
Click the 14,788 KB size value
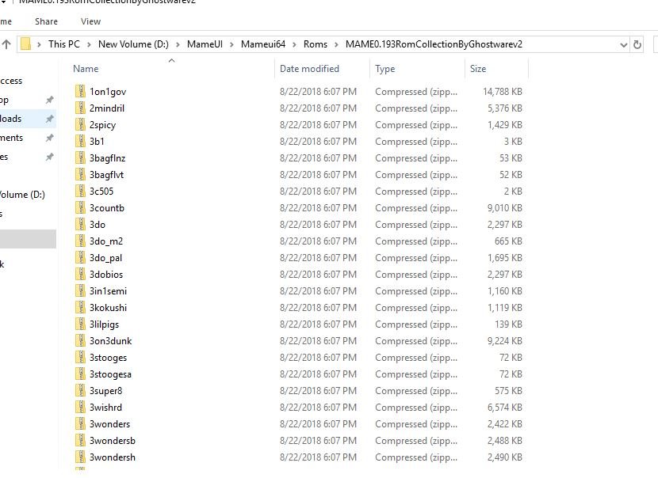point(503,91)
